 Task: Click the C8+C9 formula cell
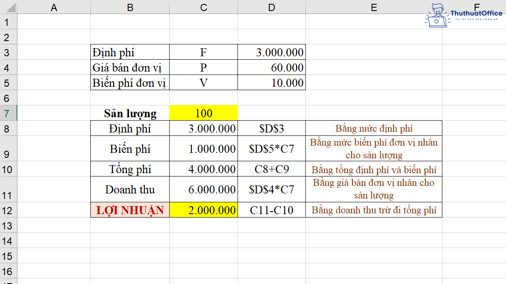pyautogui.click(x=271, y=168)
